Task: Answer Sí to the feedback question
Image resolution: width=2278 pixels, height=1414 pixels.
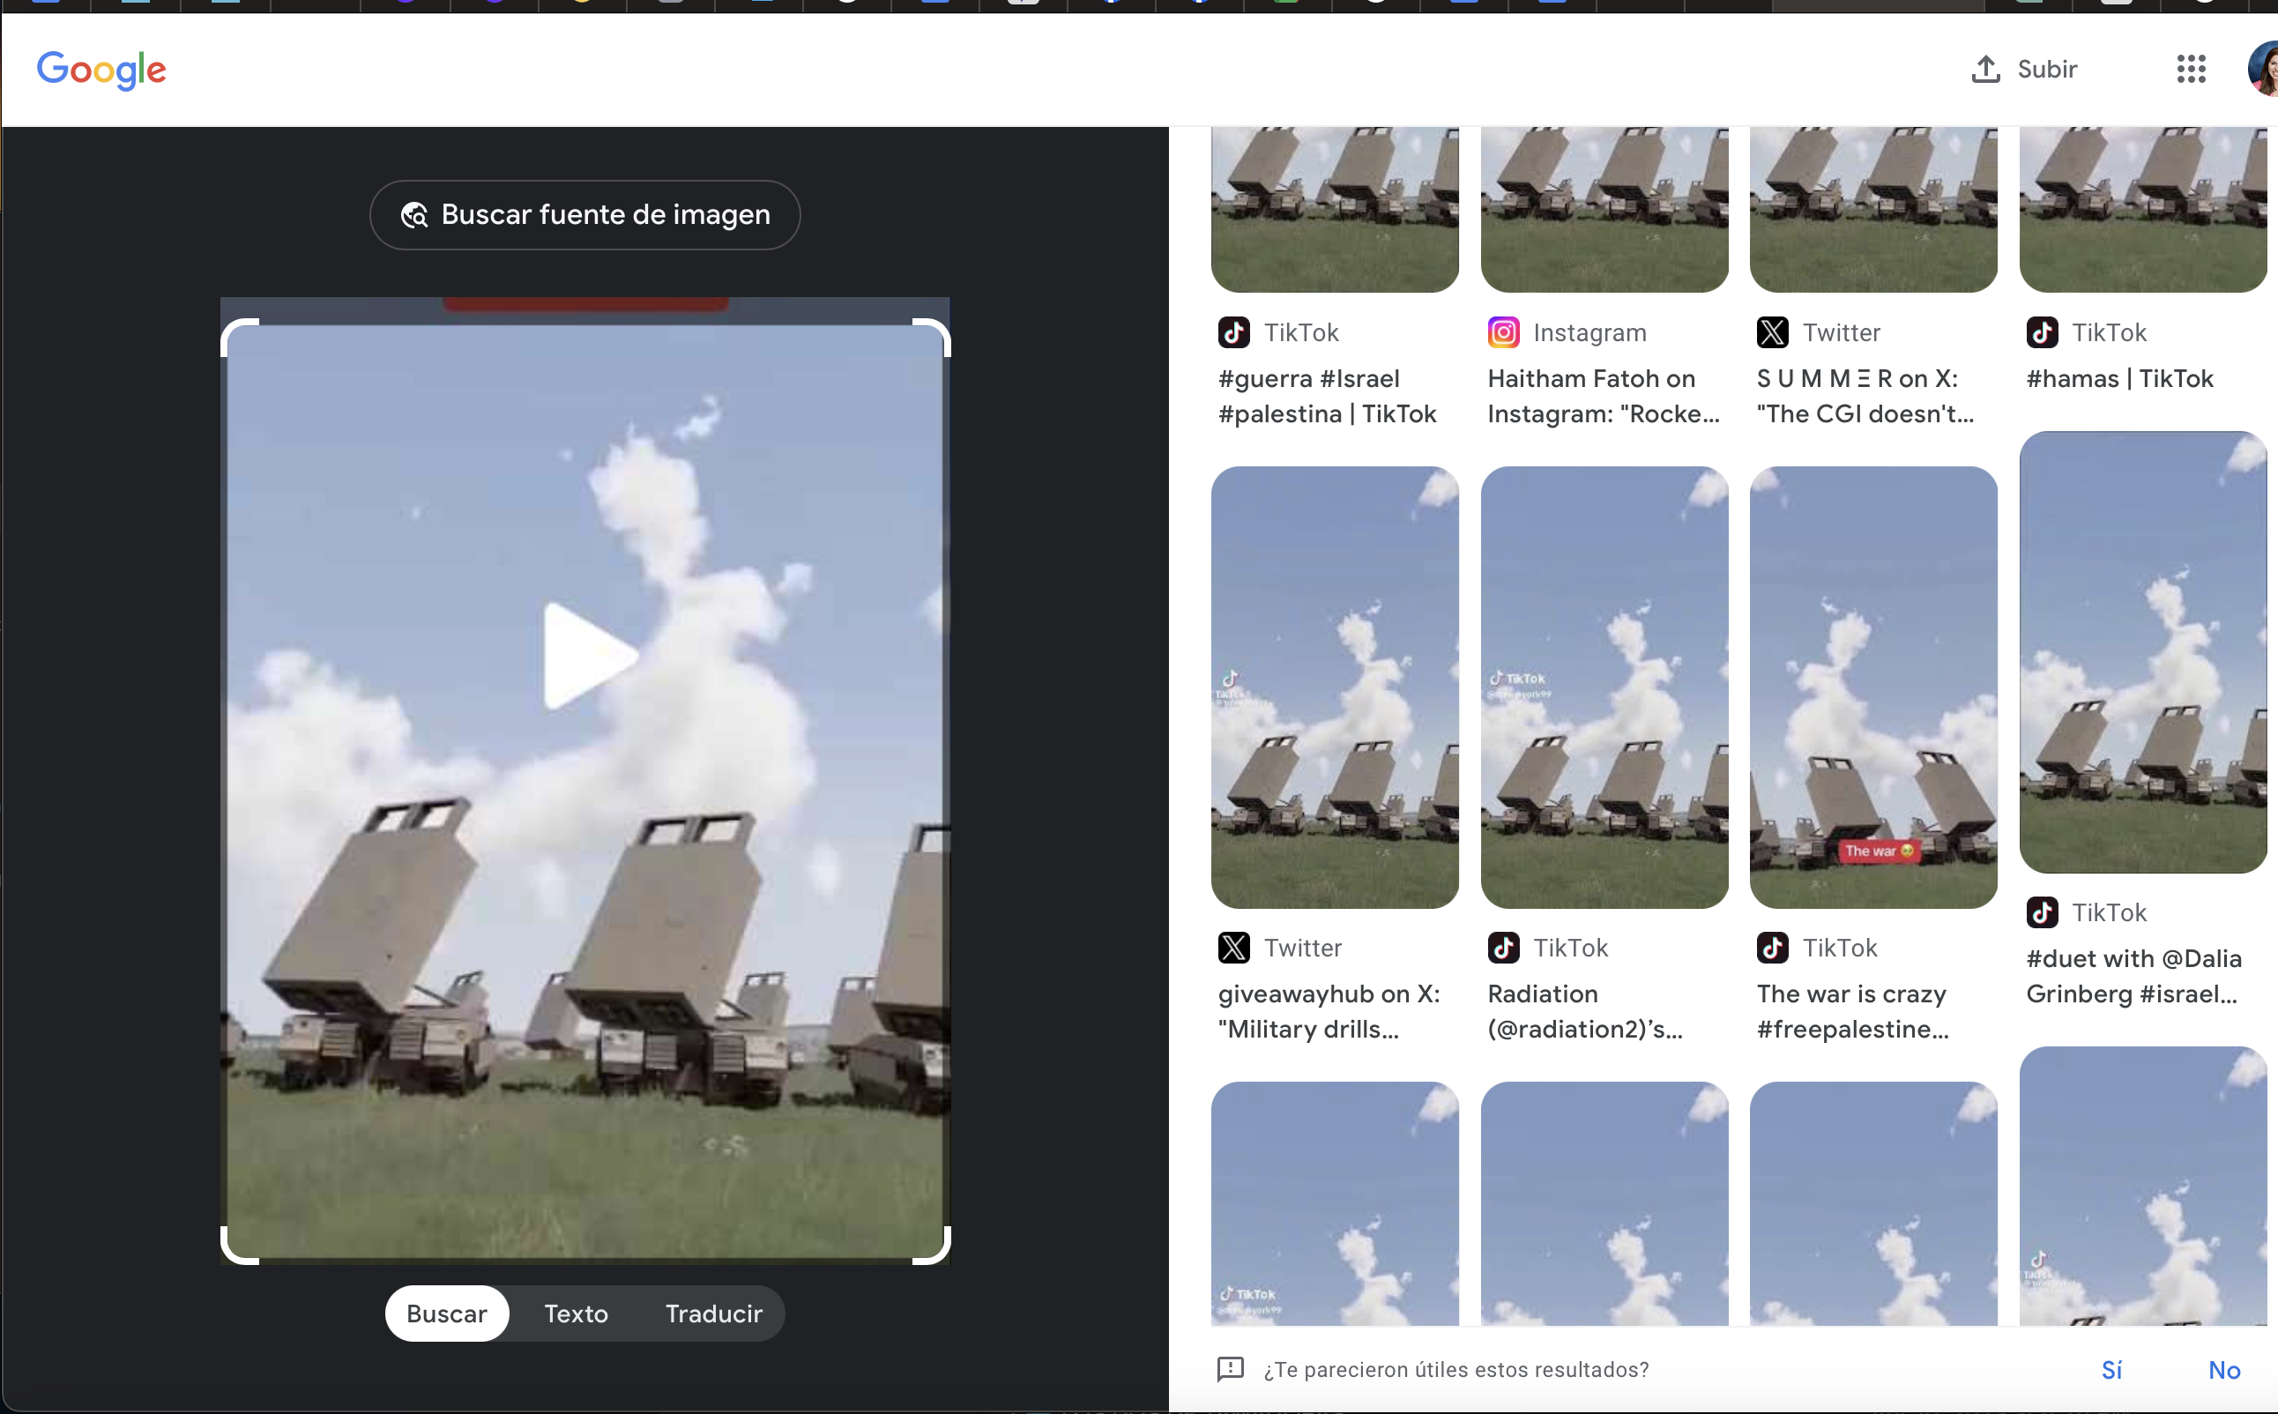Action: [2110, 1369]
